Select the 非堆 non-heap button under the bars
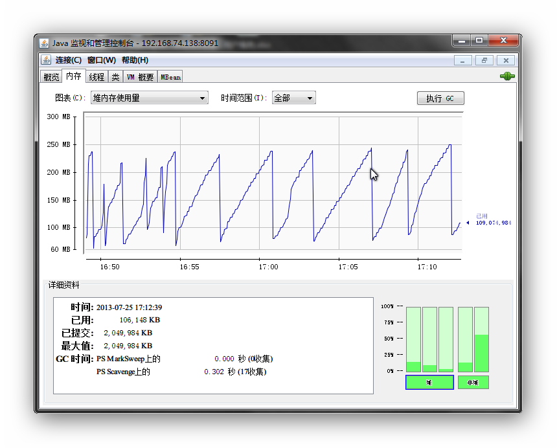The width and height of the screenshot is (557, 448). click(473, 383)
